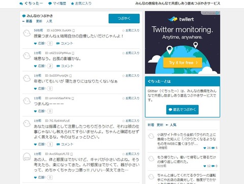Click the 56秒前 timestamp
Screen dimensions: 244x184
(38, 30)
